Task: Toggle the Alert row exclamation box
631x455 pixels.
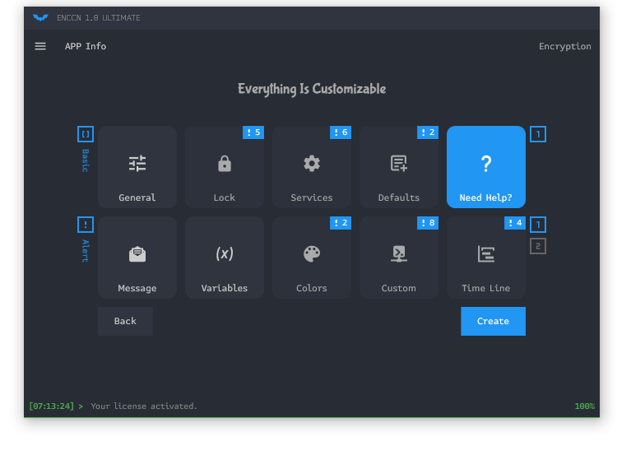Action: [x=86, y=225]
